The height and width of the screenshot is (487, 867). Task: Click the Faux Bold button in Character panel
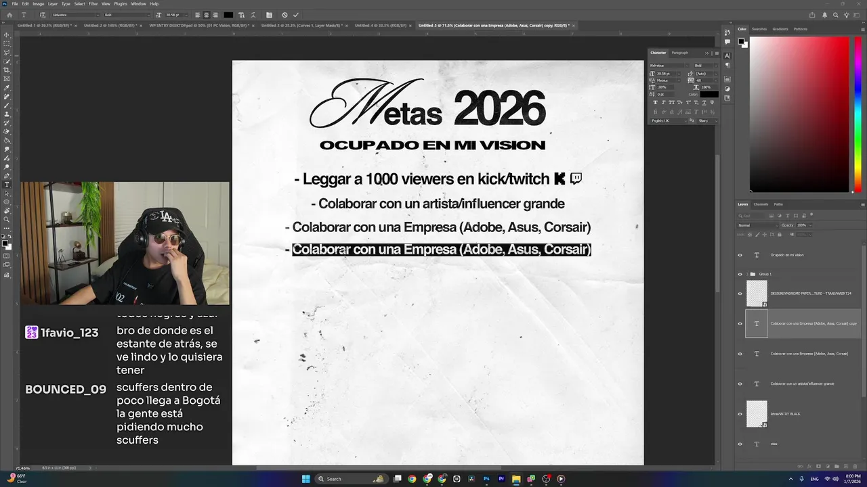(x=655, y=102)
